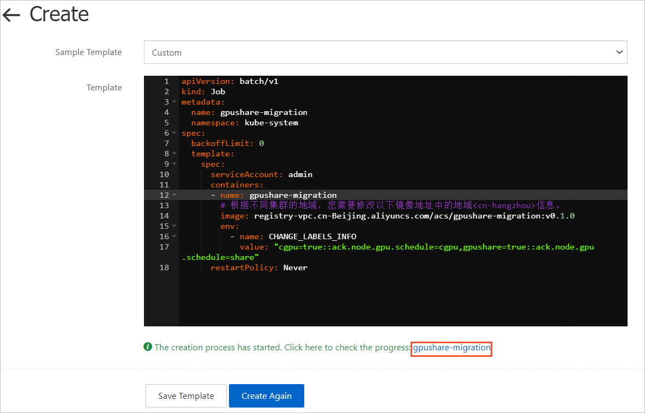This screenshot has width=645, height=413.
Task: Click the 'apiVersion: batch/v1' line in editor
Action: pos(230,81)
